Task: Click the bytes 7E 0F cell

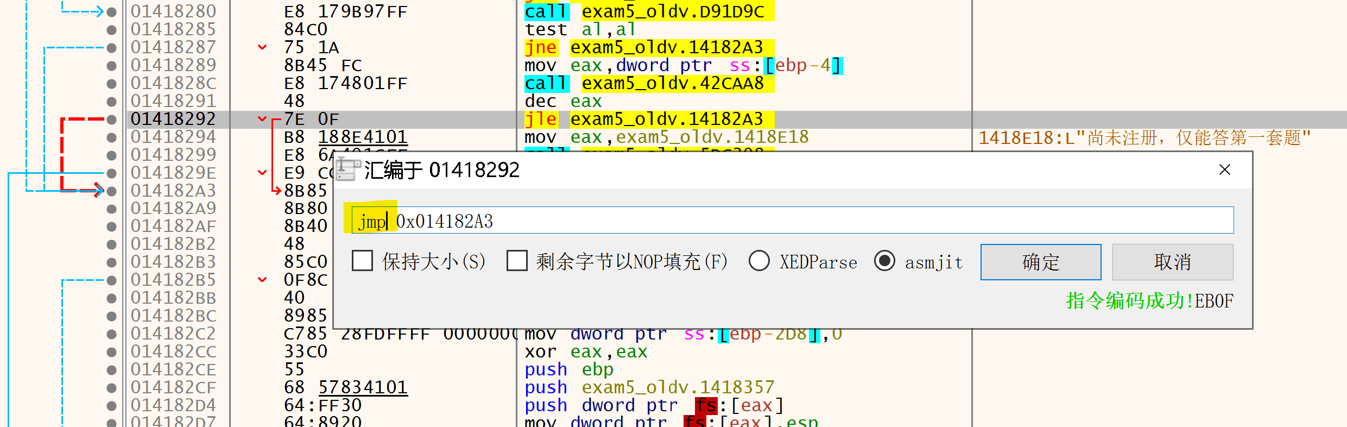Action: [x=312, y=119]
